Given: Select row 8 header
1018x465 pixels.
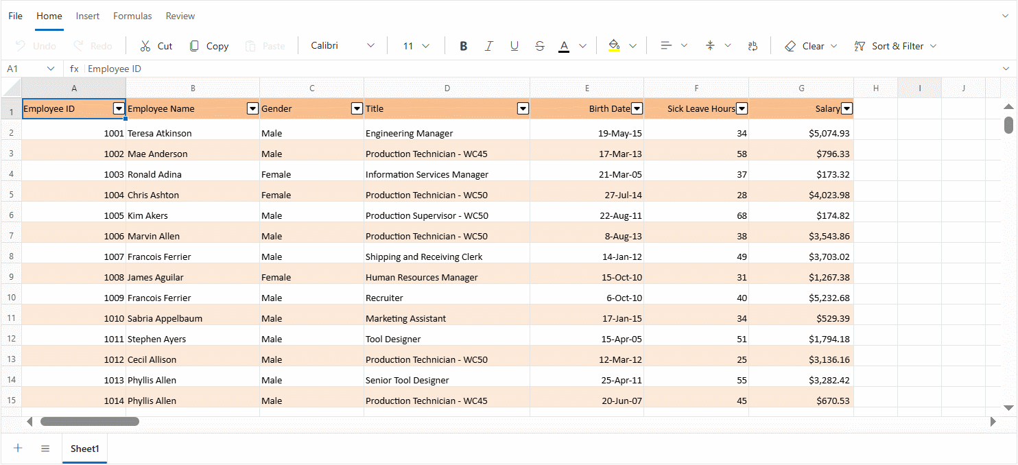Looking at the screenshot, I should point(11,257).
